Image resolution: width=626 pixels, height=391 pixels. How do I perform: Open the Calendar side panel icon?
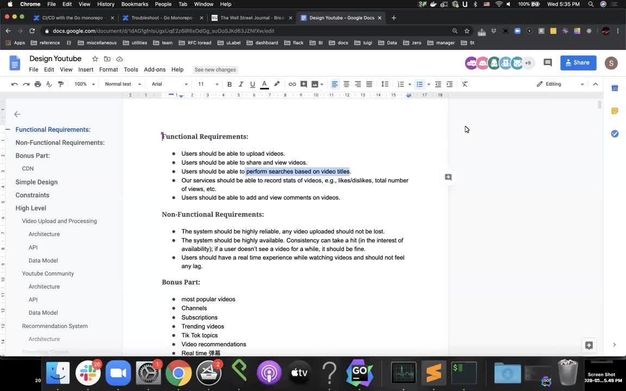[x=615, y=88]
